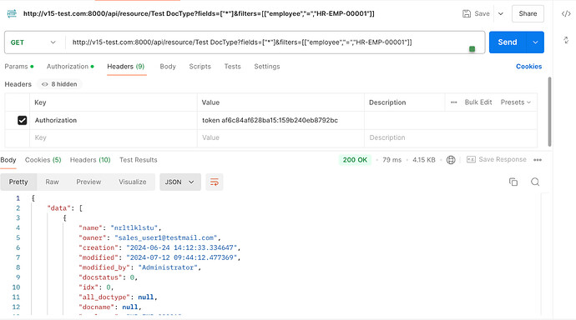Screen dimensions: 576x320
Task: Click the Save button label
Action: click(482, 13)
